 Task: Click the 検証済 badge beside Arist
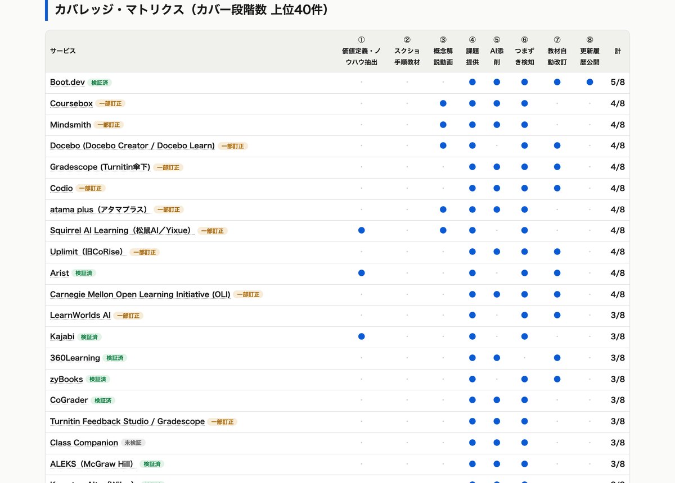(84, 274)
